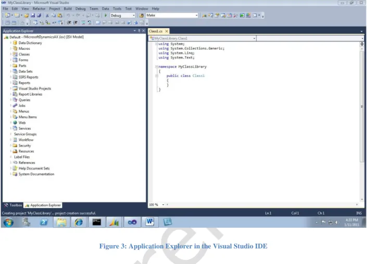
Task: Click the Paste clipboard icon
Action: click(x=60, y=16)
